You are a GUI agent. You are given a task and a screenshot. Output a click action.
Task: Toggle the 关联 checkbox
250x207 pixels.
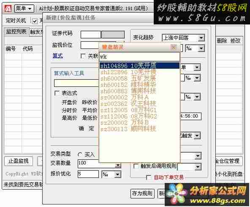83,56
